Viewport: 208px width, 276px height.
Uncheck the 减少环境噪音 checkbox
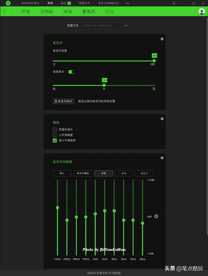click(55, 140)
